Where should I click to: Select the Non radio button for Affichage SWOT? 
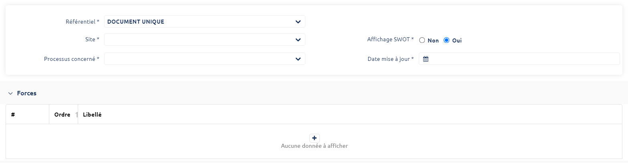pos(422,40)
